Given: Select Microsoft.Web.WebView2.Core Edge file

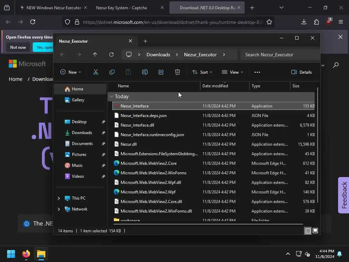Looking at the screenshot, I should pos(214,163).
